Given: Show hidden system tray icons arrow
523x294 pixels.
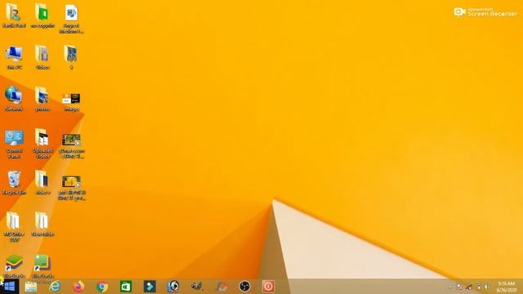Looking at the screenshot, I should click(450, 287).
